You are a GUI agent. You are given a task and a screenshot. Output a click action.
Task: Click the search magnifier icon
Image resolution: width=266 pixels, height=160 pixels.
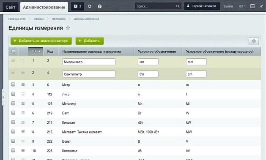[178, 6]
